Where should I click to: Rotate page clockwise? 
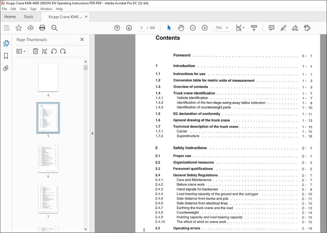pyautogui.click(x=63, y=51)
